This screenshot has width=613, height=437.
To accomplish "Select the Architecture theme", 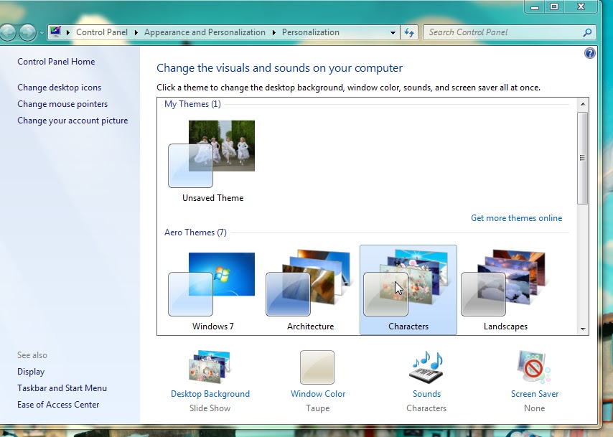I will click(310, 290).
